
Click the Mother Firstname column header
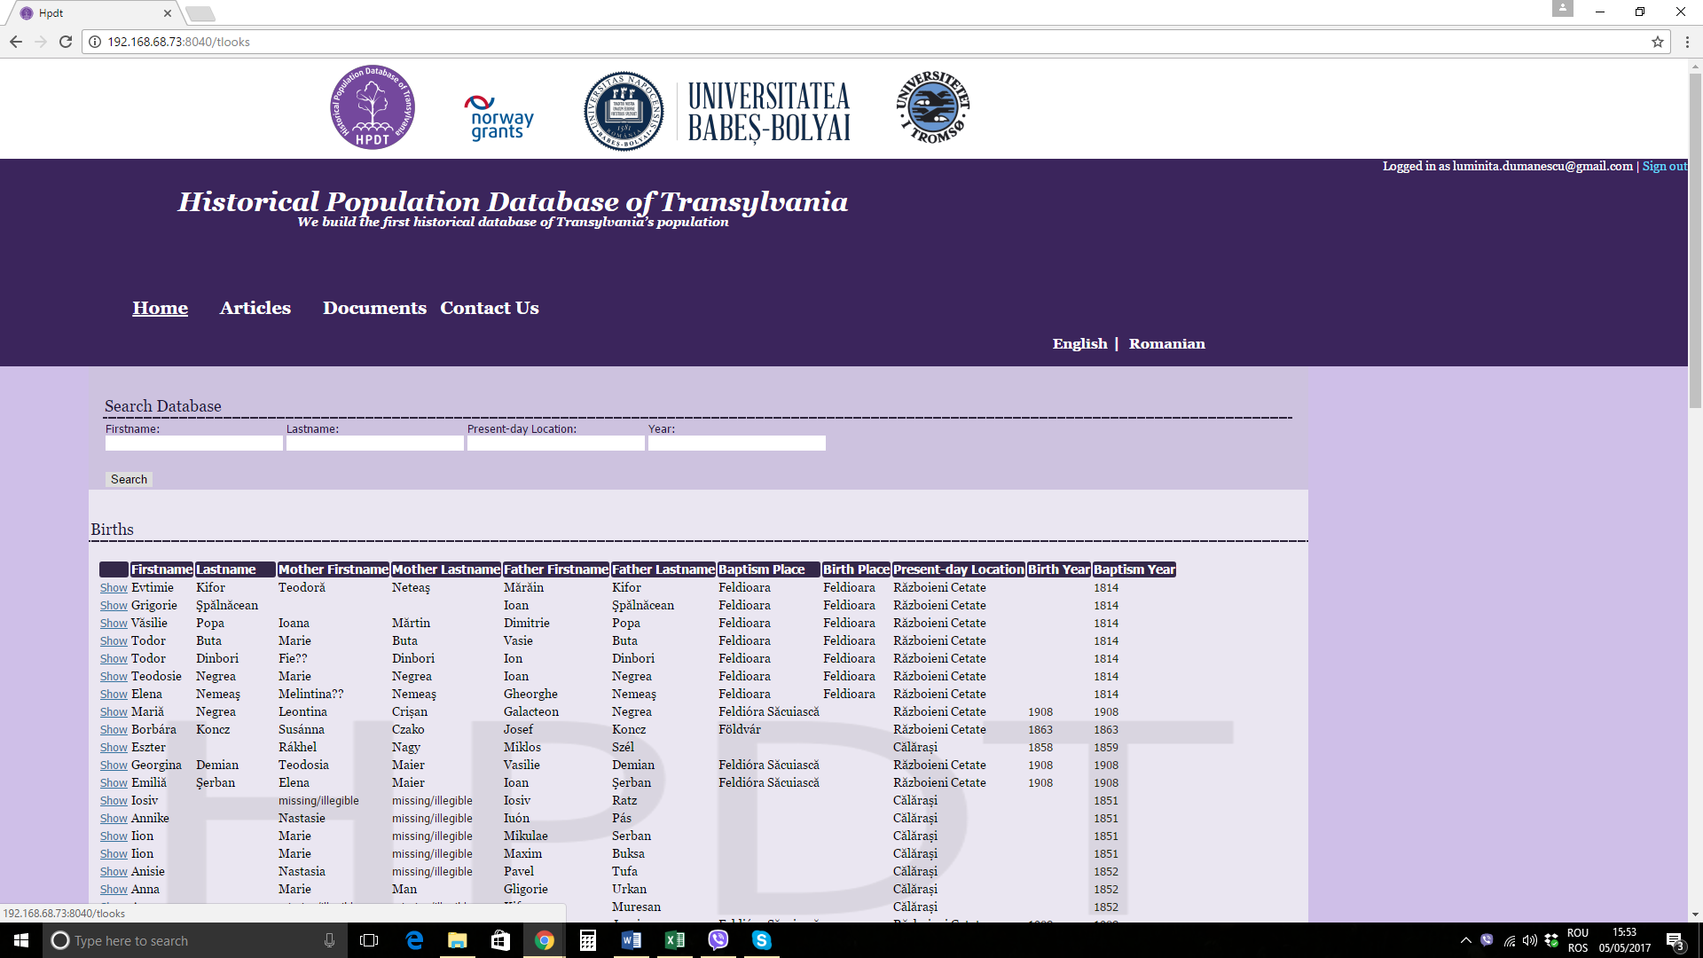pyautogui.click(x=334, y=569)
